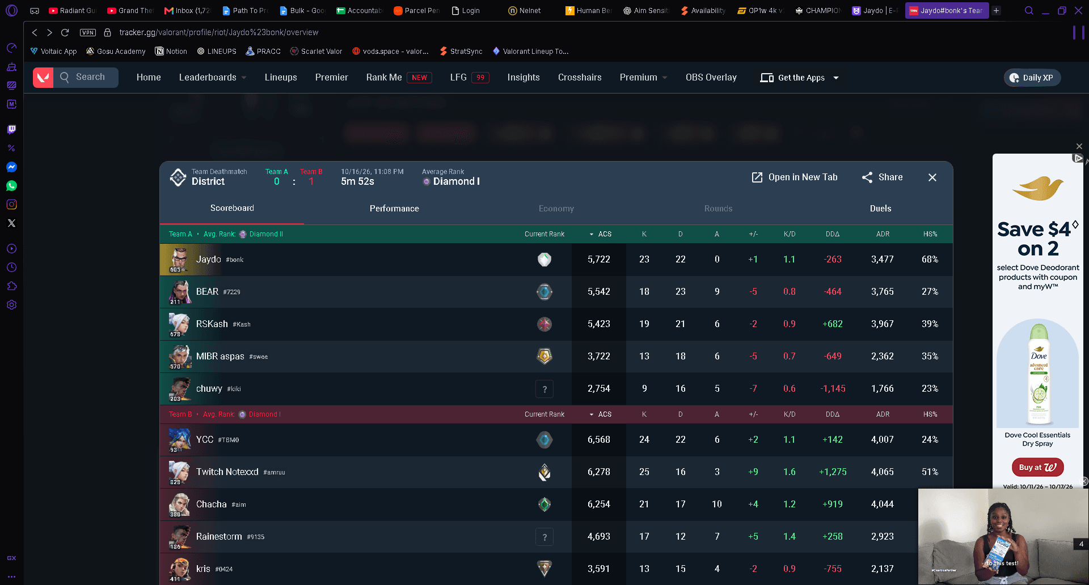This screenshot has width=1089, height=585.
Task: Switch to the Duels tab
Action: [x=880, y=209]
